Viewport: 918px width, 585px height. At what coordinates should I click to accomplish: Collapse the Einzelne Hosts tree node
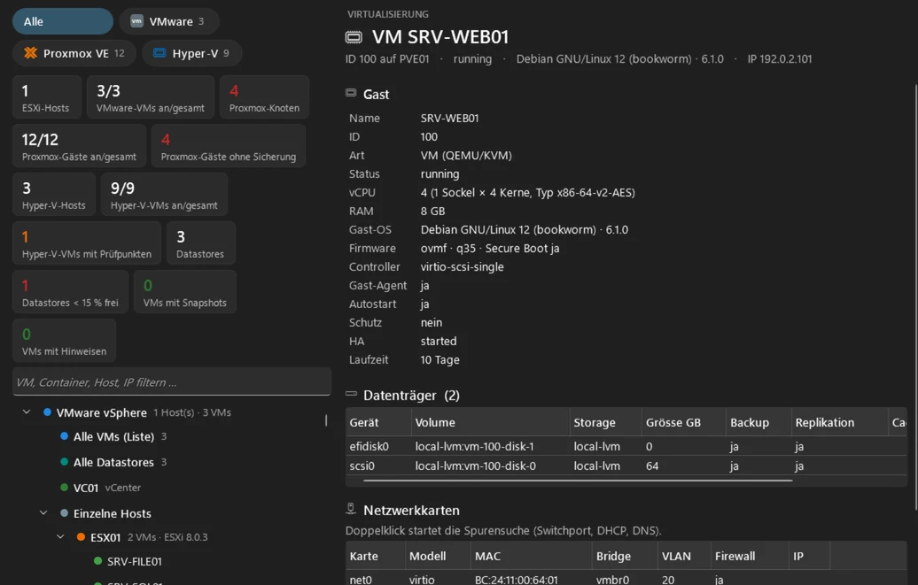43,513
